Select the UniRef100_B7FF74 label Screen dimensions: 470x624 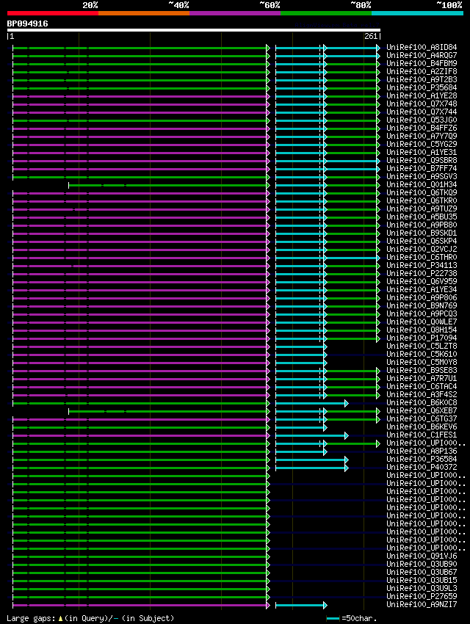422,168
